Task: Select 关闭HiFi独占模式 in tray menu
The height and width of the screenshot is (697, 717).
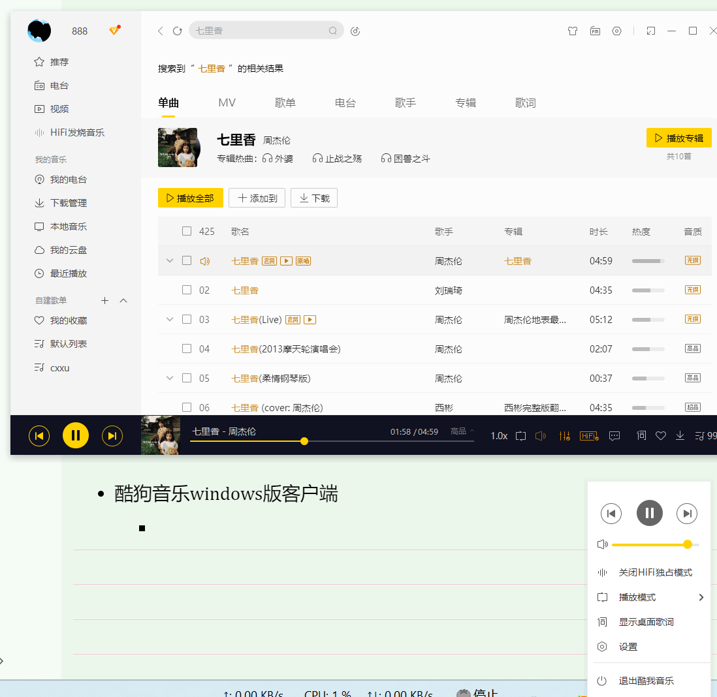Action: 655,573
